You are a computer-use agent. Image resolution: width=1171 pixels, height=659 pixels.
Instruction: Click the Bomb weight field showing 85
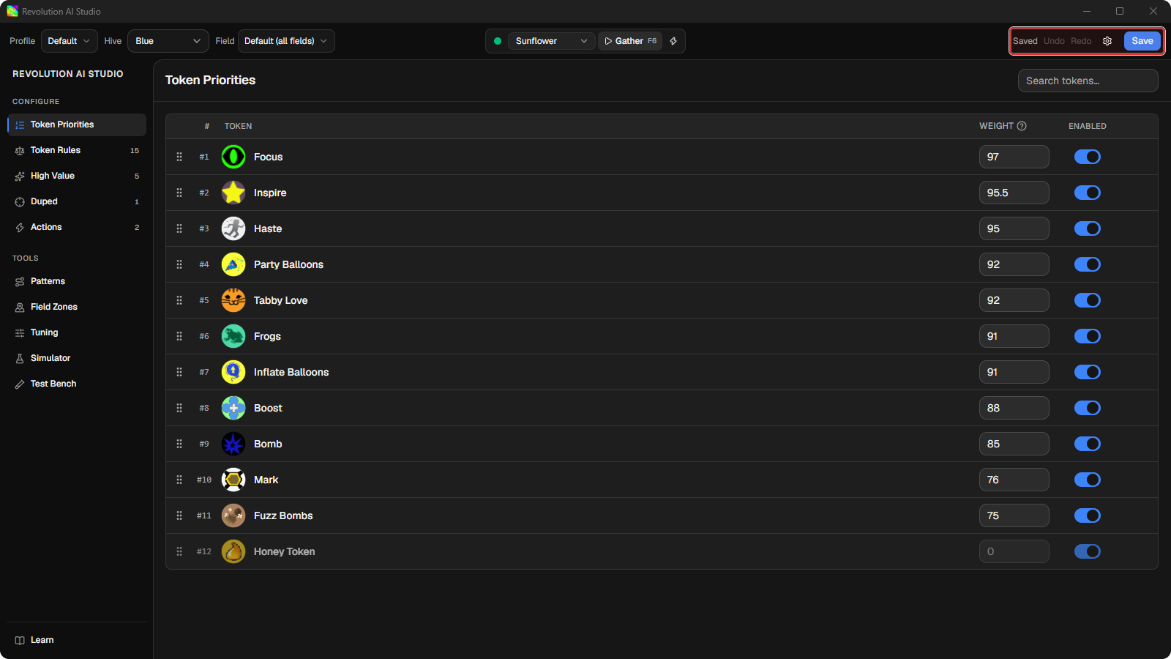[1014, 444]
